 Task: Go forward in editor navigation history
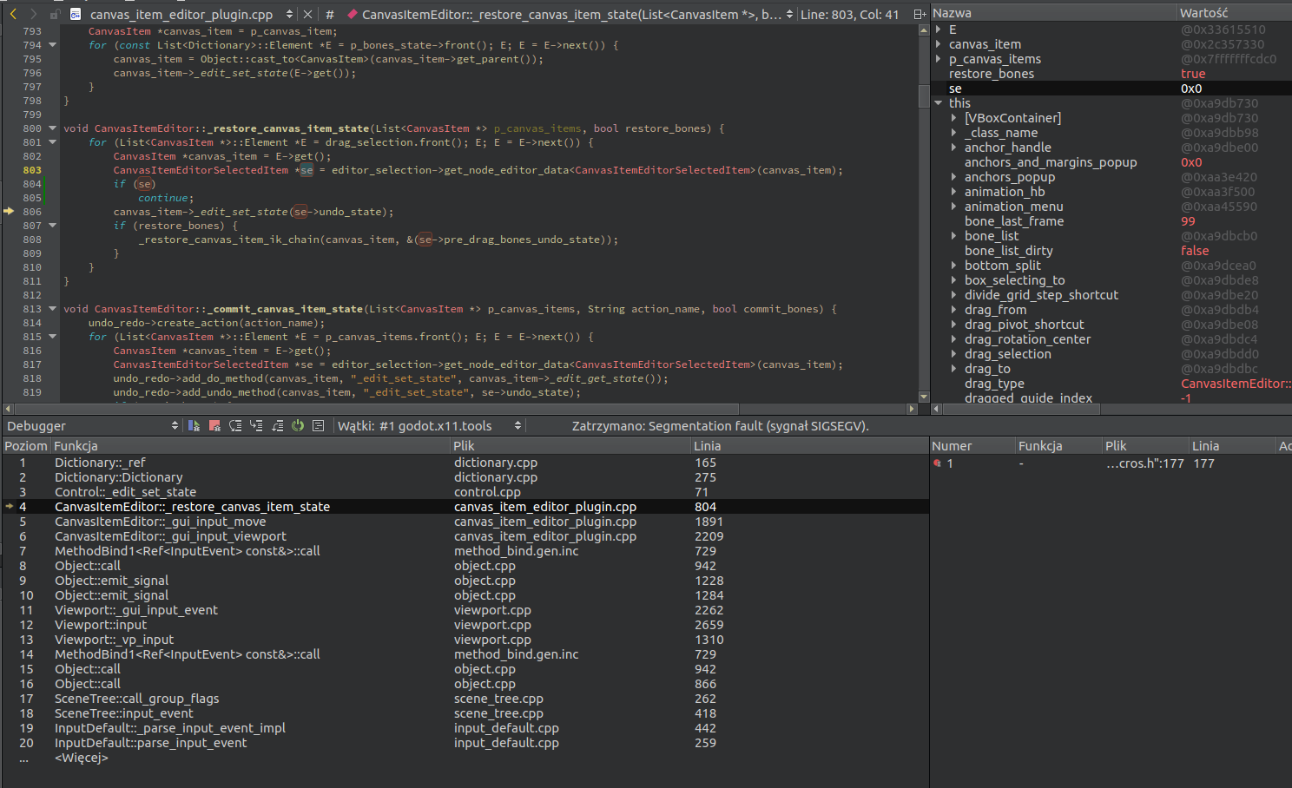[33, 14]
